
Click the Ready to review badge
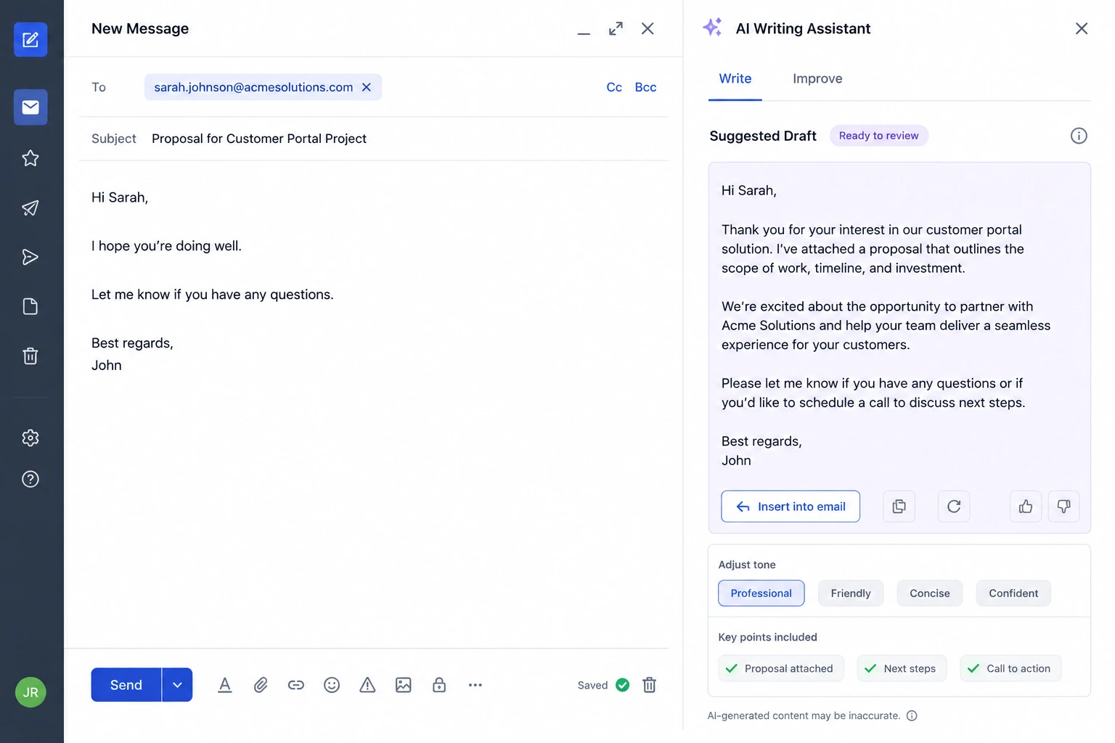(x=879, y=136)
